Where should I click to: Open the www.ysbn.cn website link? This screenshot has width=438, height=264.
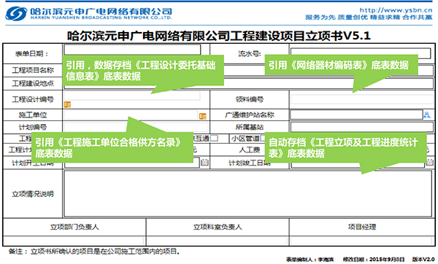pos(396,10)
